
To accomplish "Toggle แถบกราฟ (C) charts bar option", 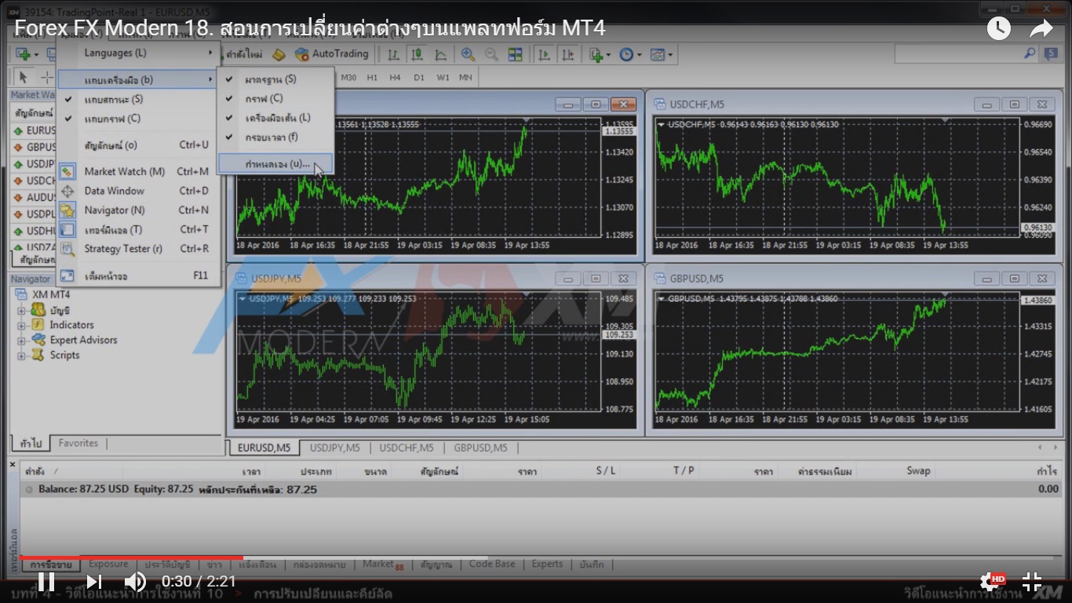I will coord(138,119).
